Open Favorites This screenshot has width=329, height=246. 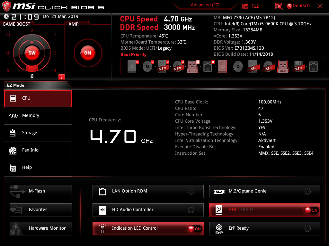click(41, 210)
